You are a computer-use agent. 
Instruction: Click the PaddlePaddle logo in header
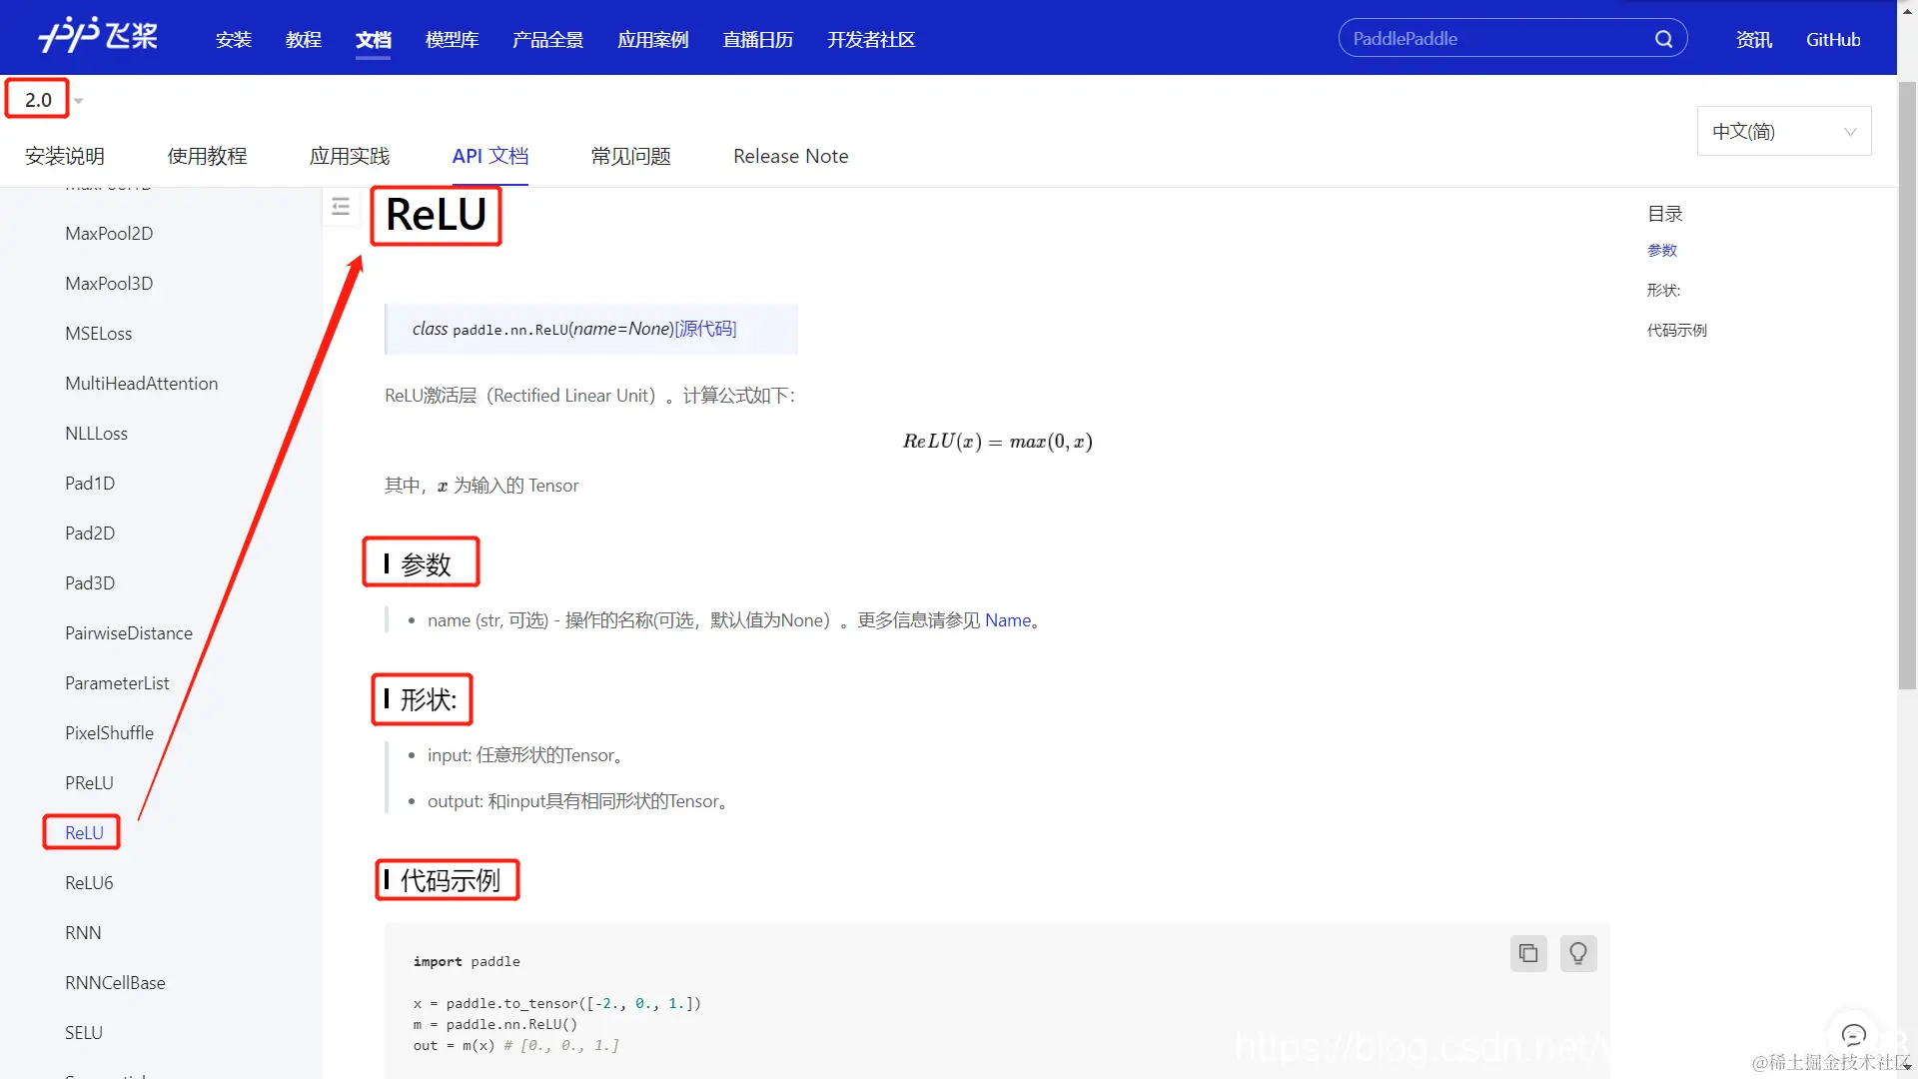click(x=98, y=37)
